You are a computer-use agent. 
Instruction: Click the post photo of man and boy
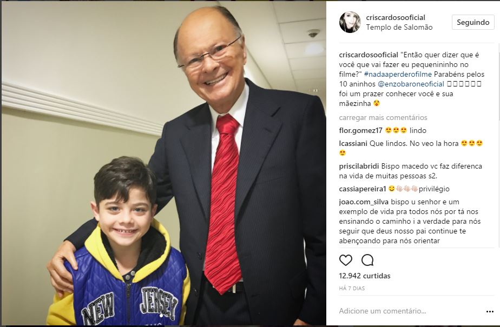163,163
